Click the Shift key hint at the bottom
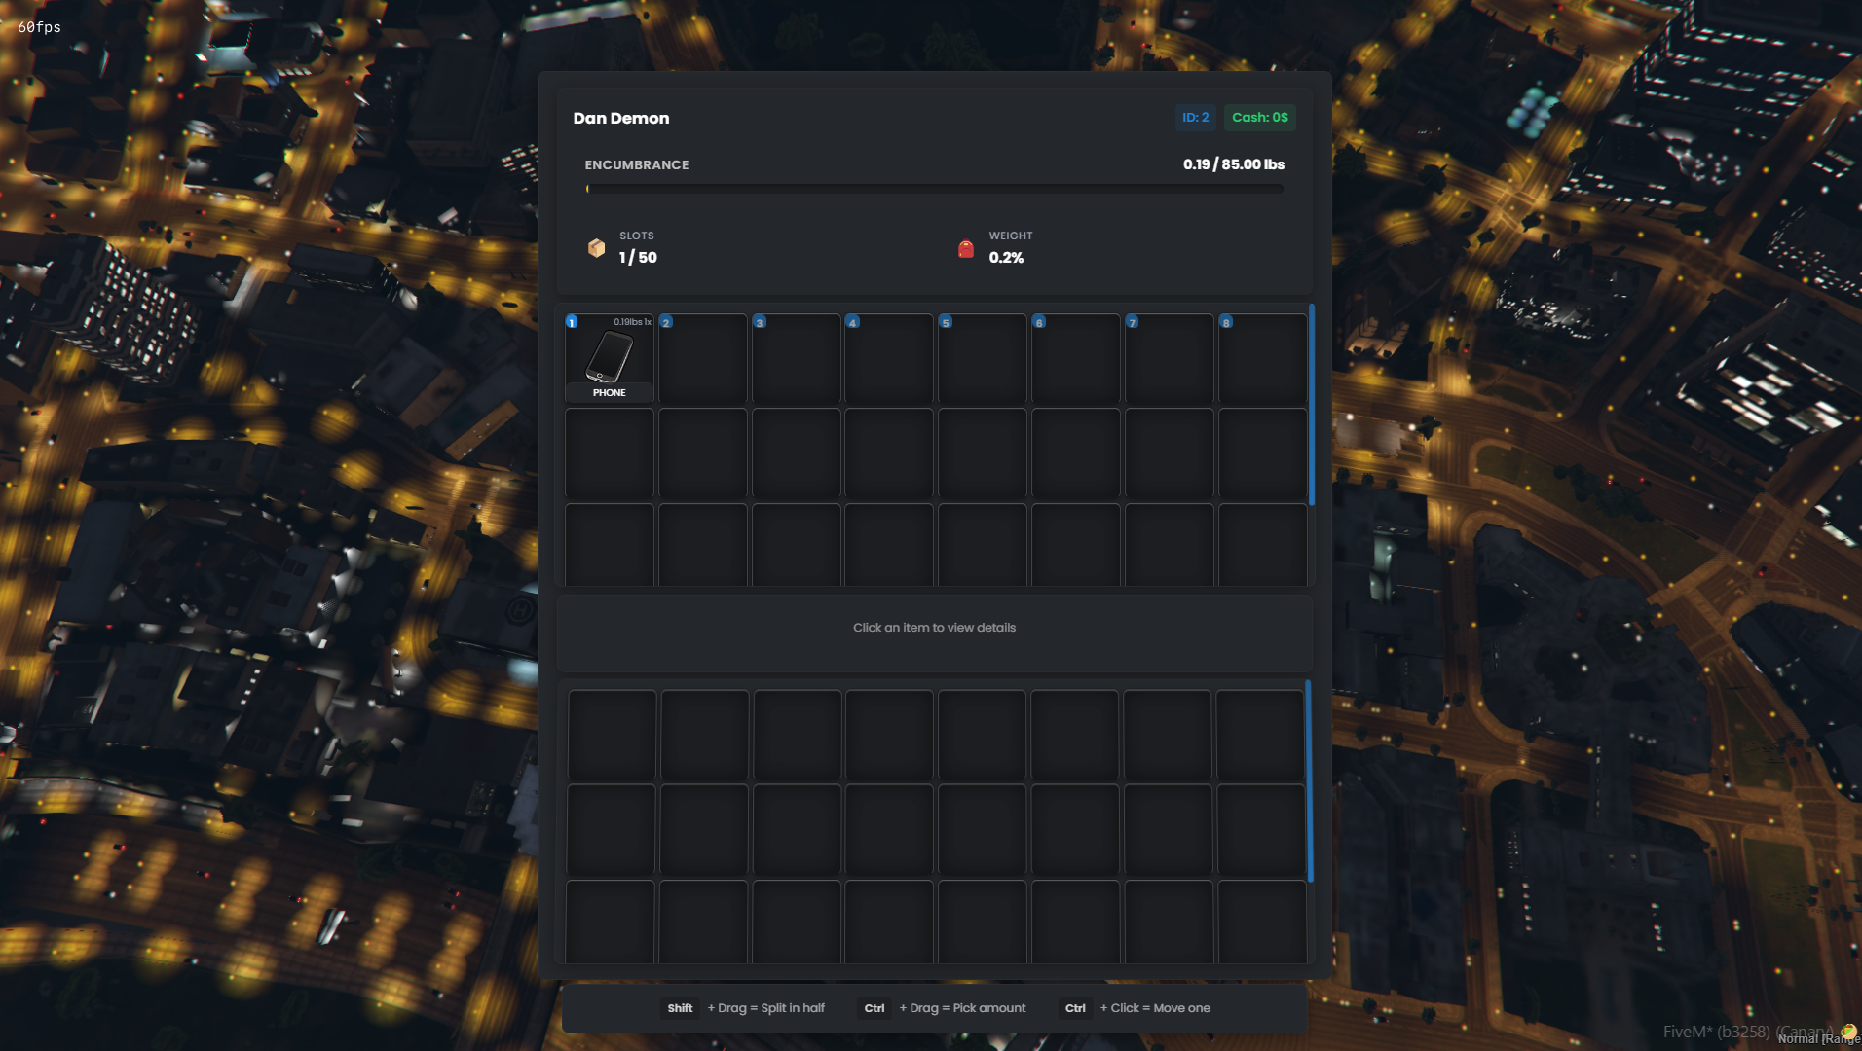This screenshot has width=1862, height=1051. coord(681,1008)
